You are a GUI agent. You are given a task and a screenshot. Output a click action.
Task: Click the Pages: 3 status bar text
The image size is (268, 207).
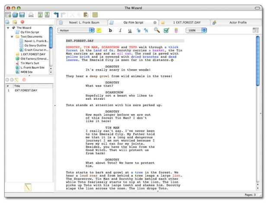[250, 195]
